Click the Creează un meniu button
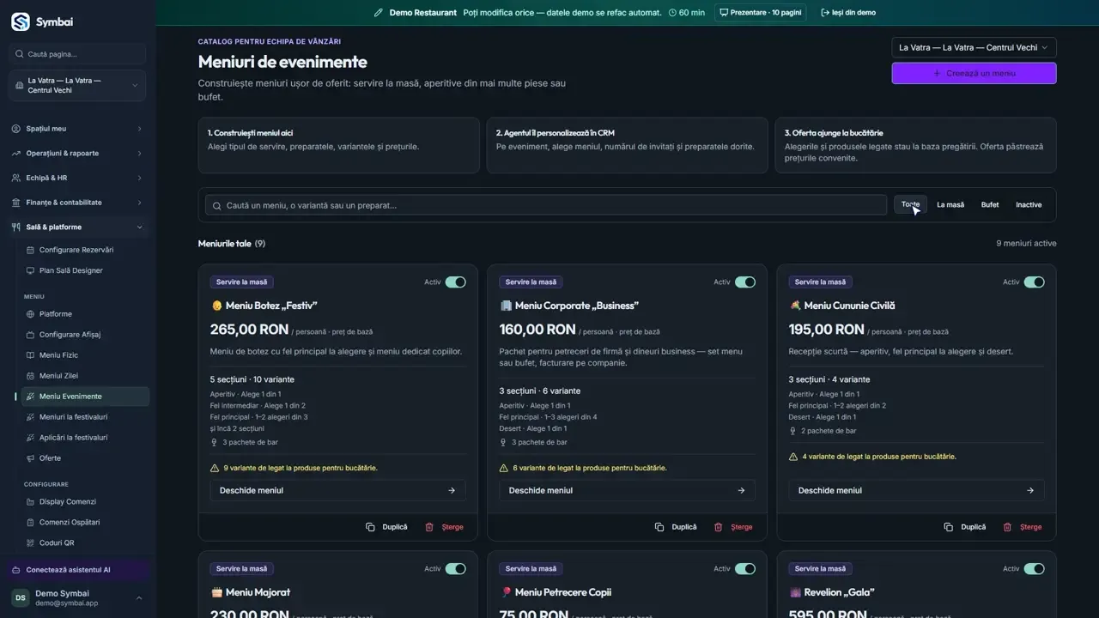This screenshot has height=618, width=1099. point(974,73)
